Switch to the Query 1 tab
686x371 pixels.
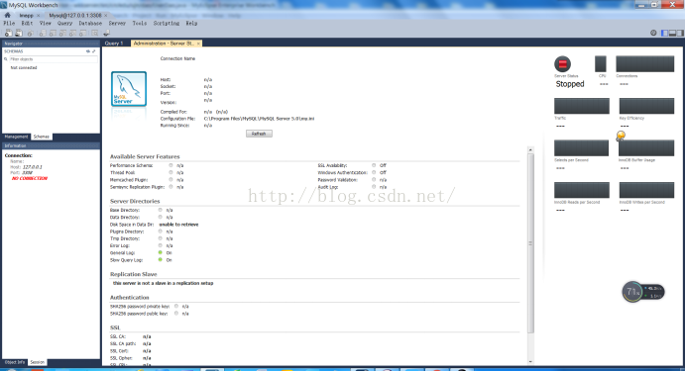pos(114,44)
